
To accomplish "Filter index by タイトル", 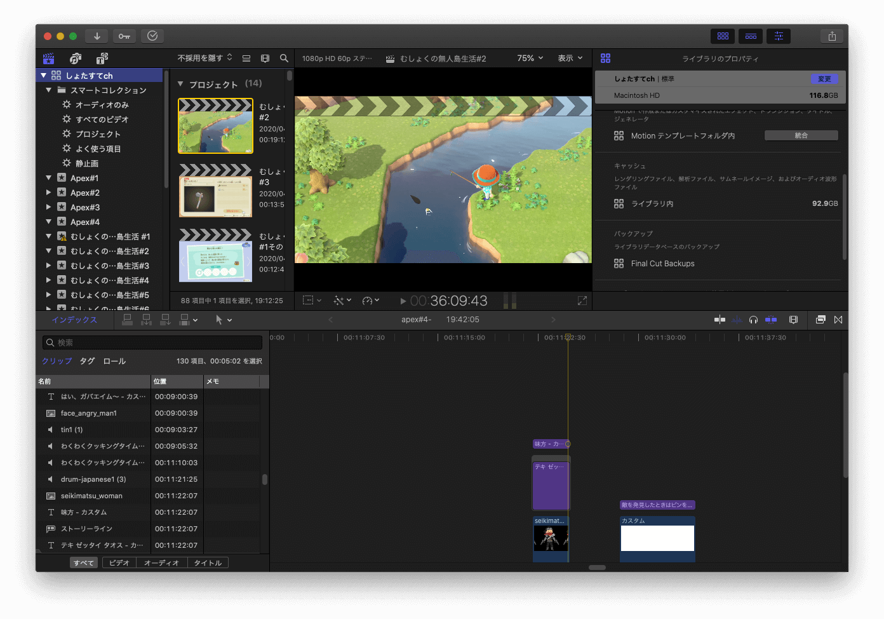I will [x=208, y=563].
